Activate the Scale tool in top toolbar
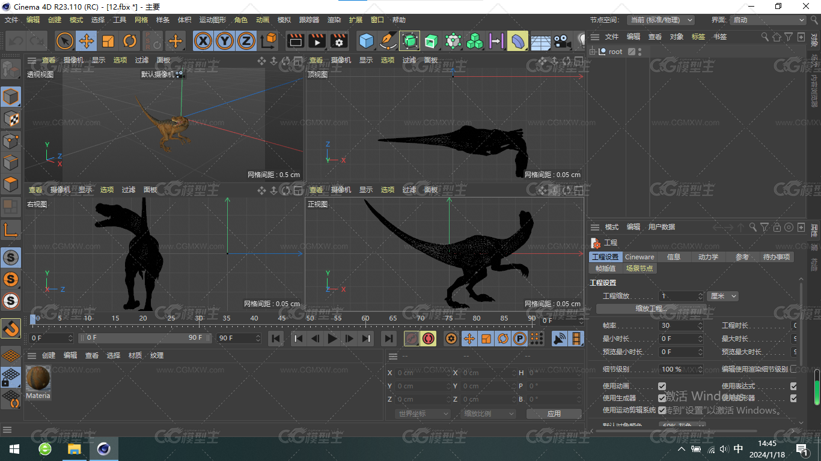 tap(108, 41)
